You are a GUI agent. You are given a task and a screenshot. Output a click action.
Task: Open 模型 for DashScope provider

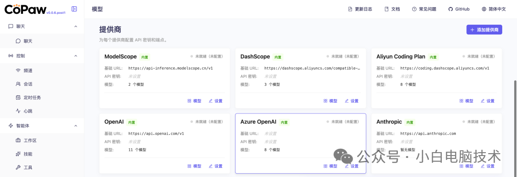[330, 101]
